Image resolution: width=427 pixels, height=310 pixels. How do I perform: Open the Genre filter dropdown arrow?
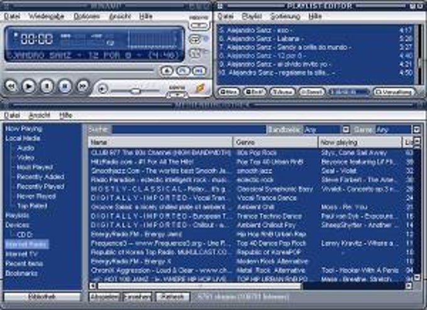(416, 129)
